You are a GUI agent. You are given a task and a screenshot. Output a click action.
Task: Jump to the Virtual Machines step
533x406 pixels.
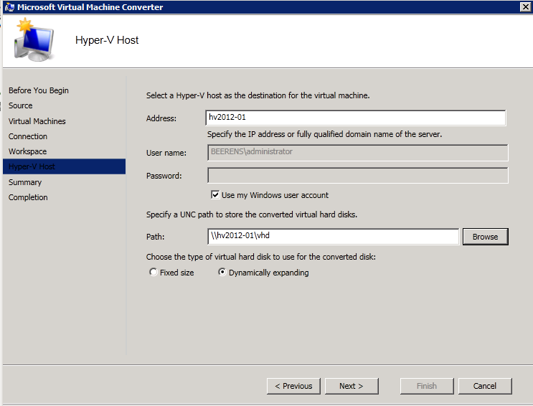point(37,121)
